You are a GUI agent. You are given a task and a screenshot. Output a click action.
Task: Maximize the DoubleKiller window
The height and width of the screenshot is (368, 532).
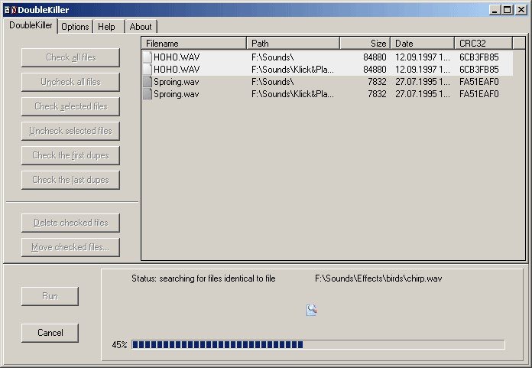508,10
